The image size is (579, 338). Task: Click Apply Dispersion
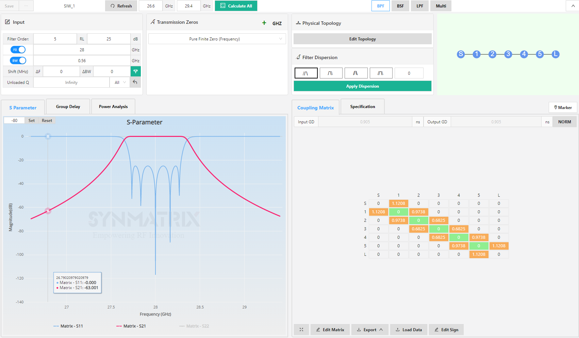(362, 86)
